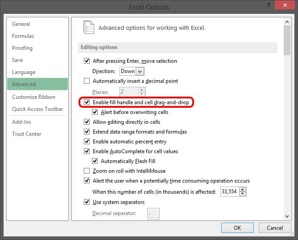Image resolution: width=298 pixels, height=240 pixels.
Task: Toggle 'After pressing Enter, move selection' checkbox
Action: coord(87,61)
